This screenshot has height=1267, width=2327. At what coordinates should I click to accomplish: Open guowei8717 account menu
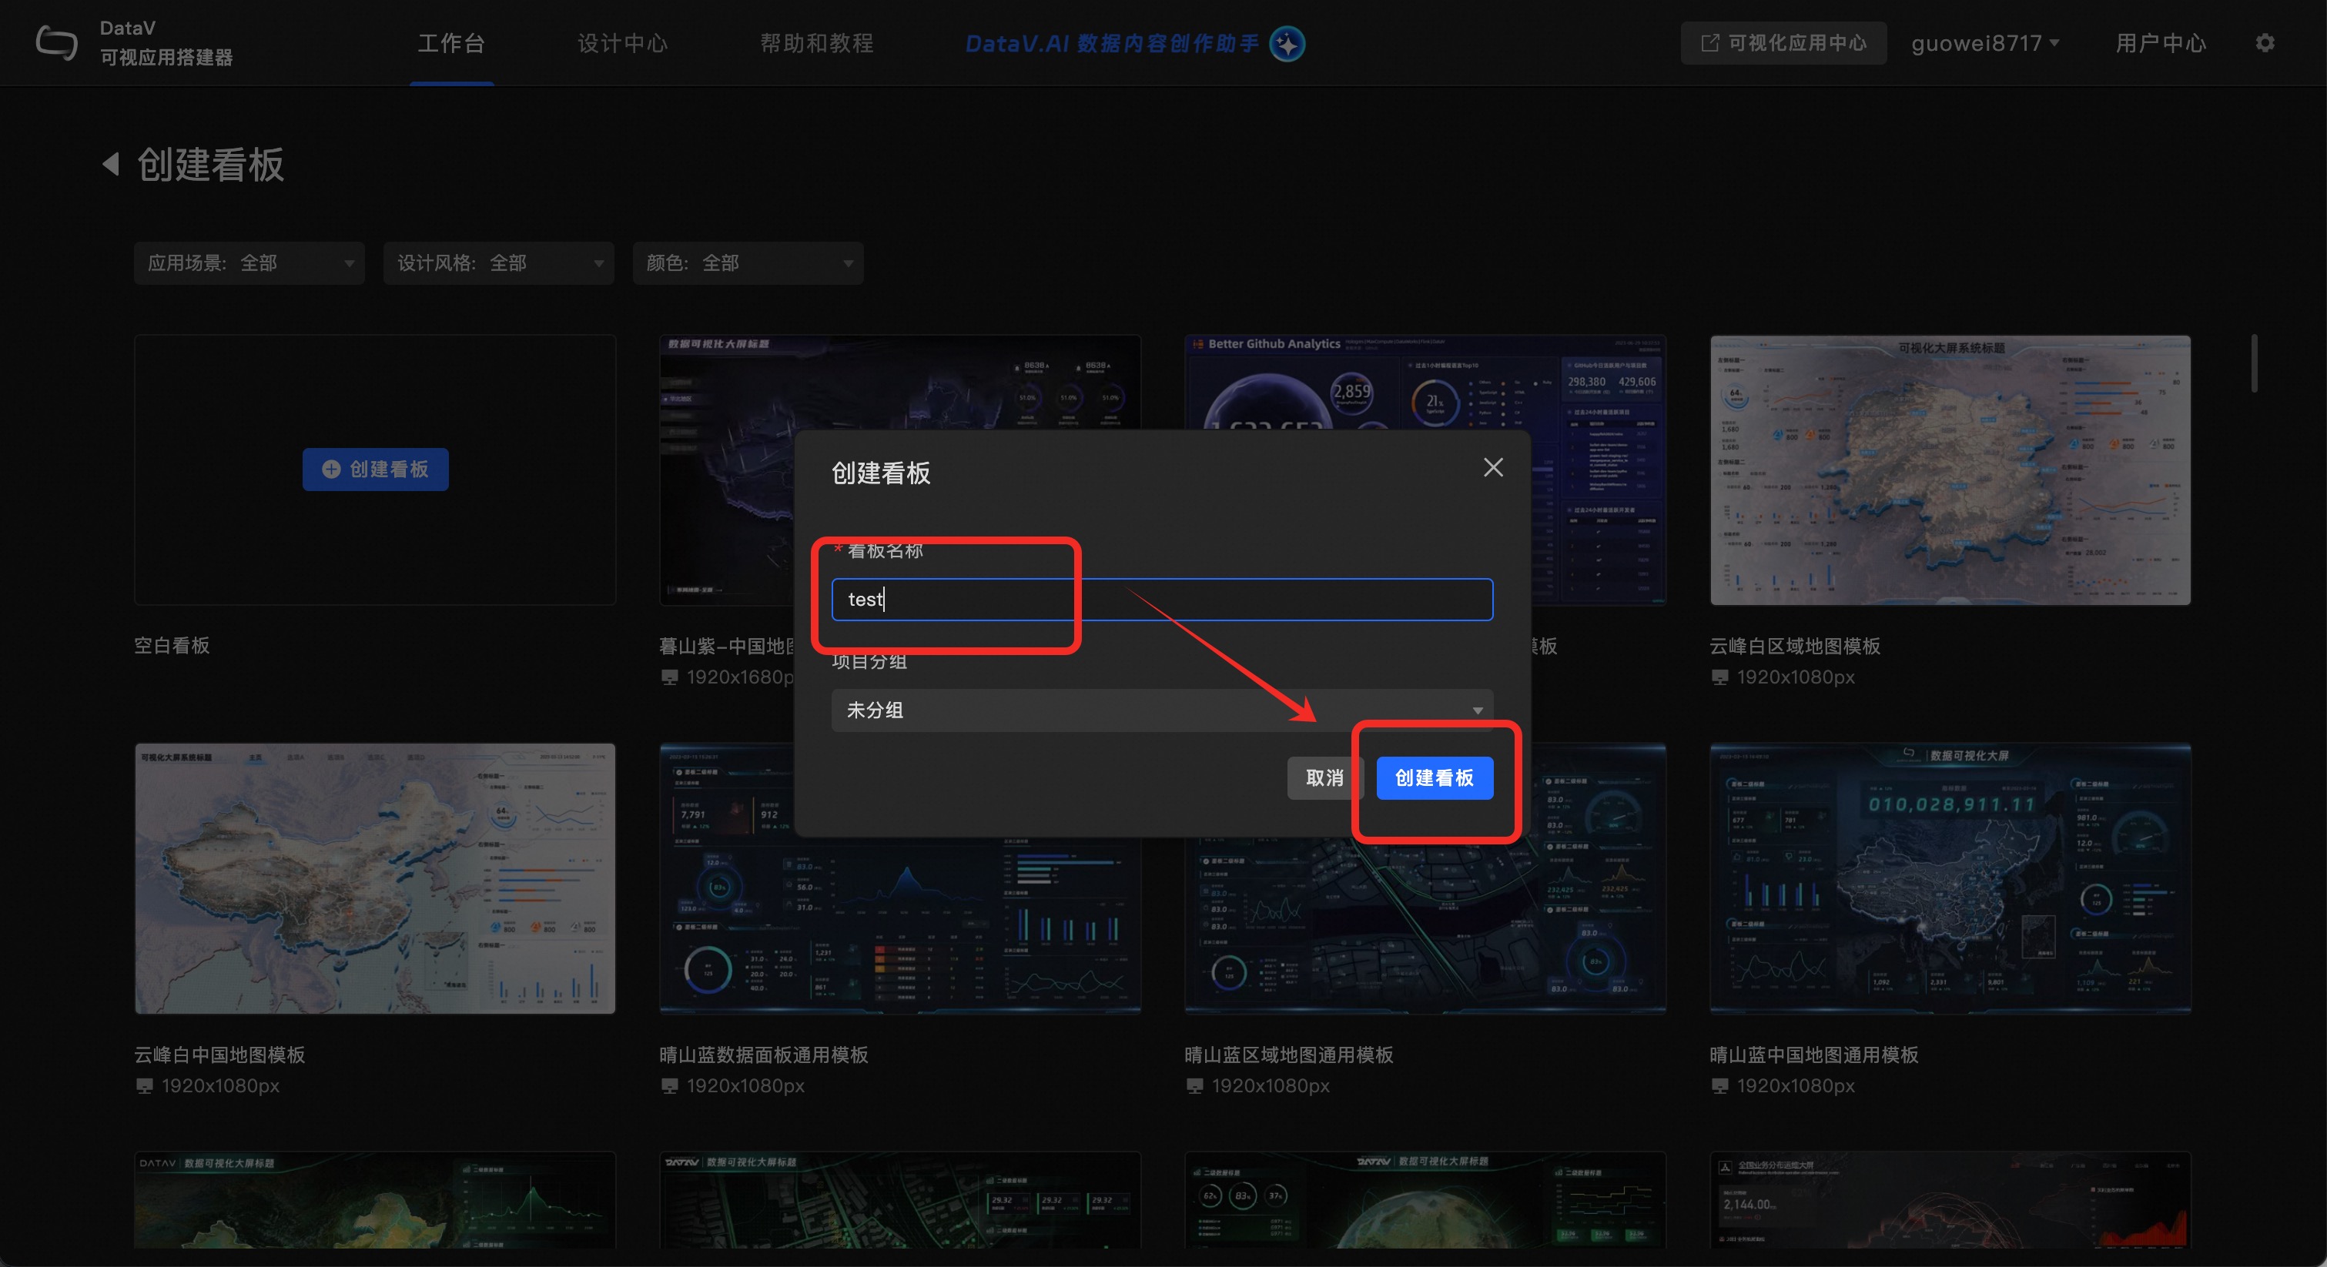point(1984,43)
